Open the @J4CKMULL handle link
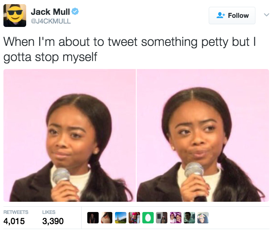 pos(51,21)
